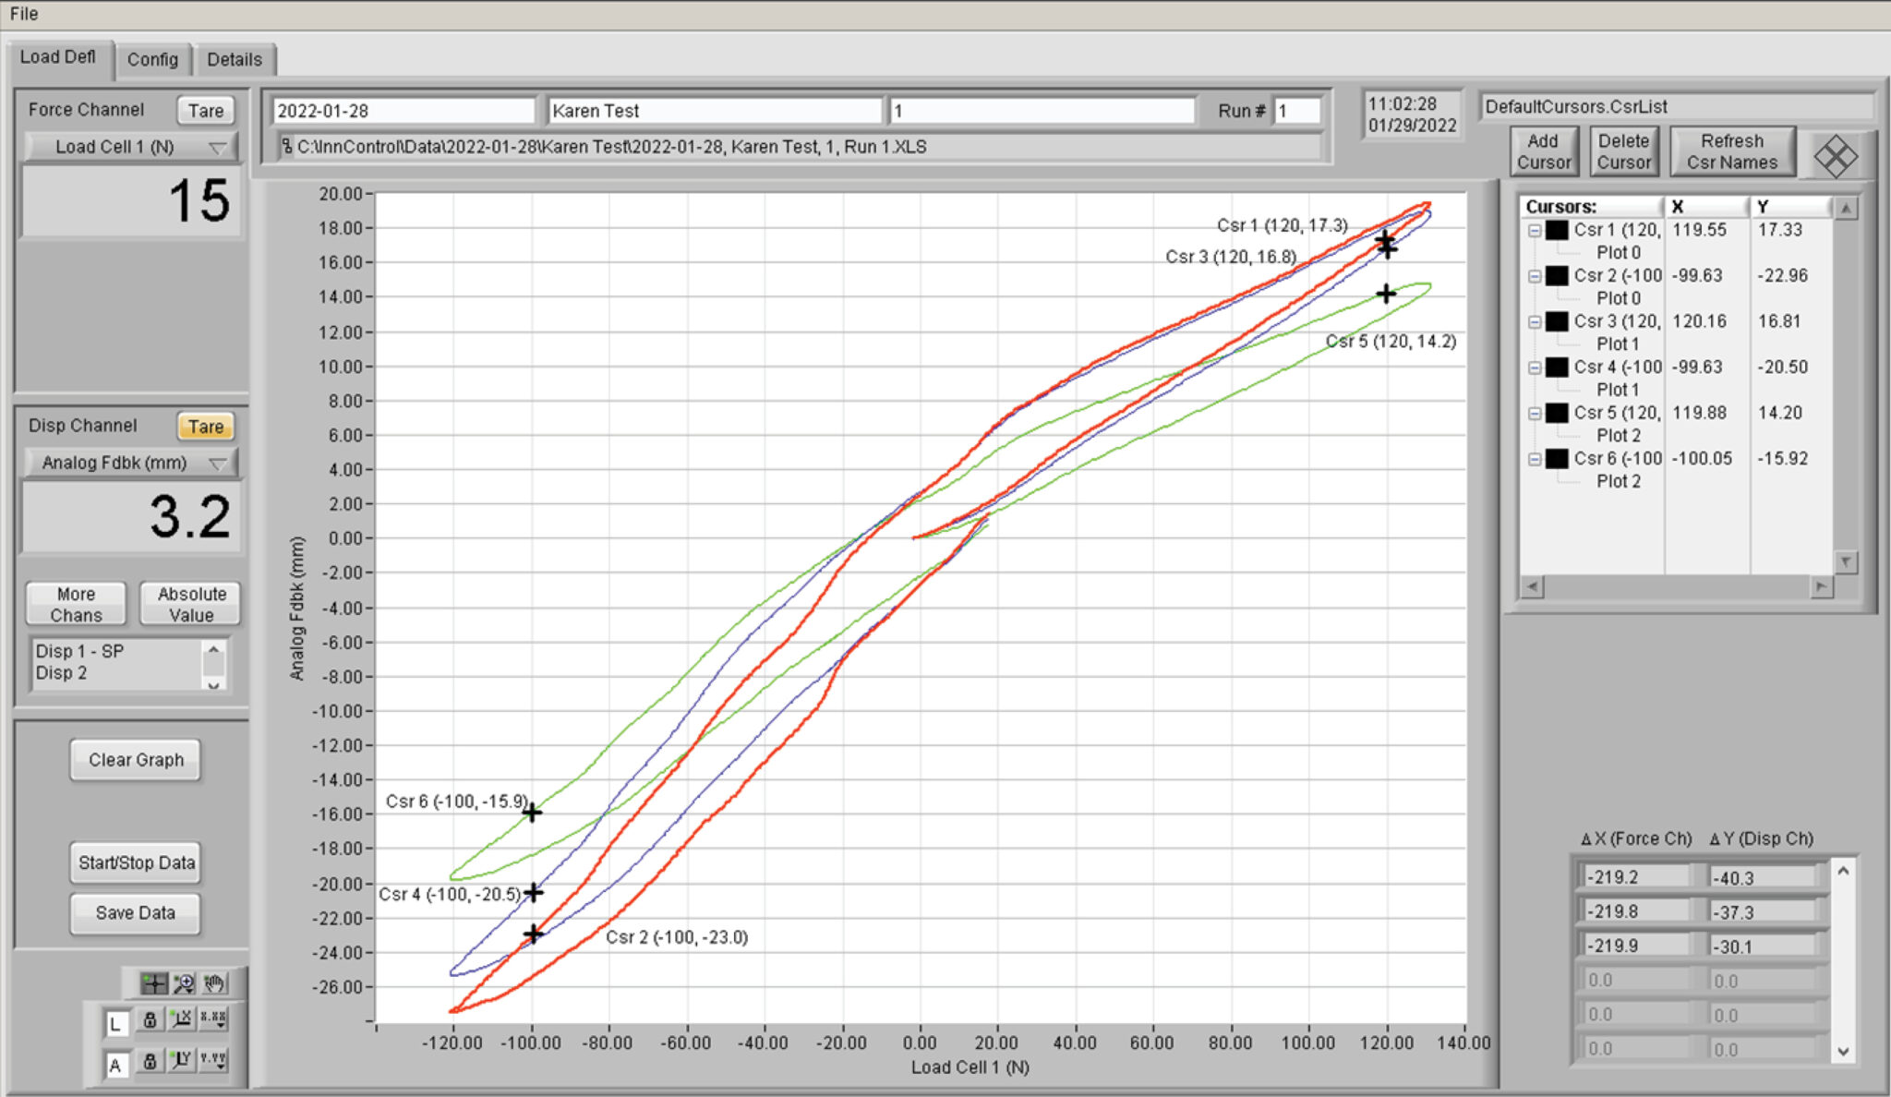Click the 2022-01-28 date field
The width and height of the screenshot is (1891, 1097).
(x=403, y=111)
